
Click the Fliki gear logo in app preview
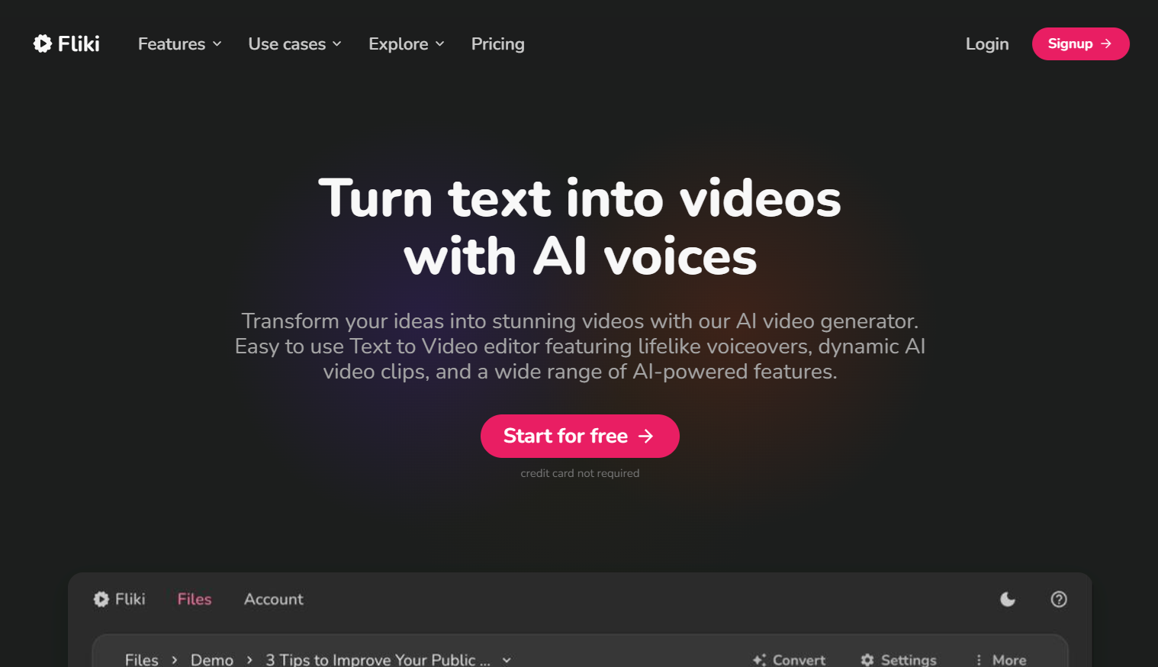[x=101, y=599]
